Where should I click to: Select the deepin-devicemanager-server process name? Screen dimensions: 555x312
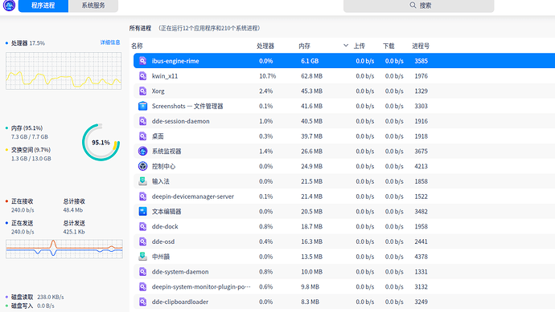coord(193,197)
